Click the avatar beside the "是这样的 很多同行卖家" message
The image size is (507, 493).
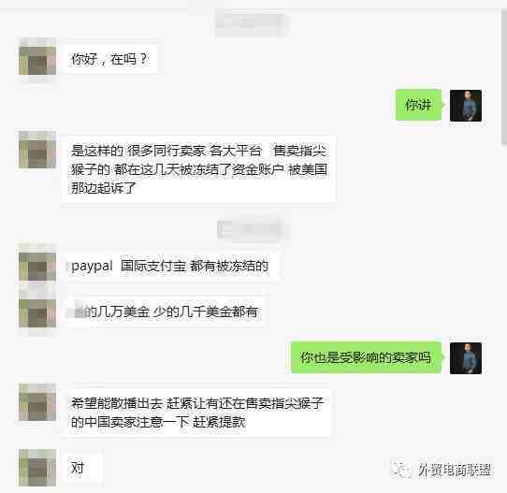point(37,150)
